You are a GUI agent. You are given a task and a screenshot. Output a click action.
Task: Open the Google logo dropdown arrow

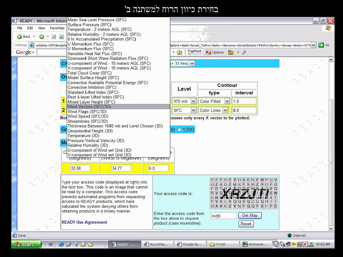(x=33, y=52)
